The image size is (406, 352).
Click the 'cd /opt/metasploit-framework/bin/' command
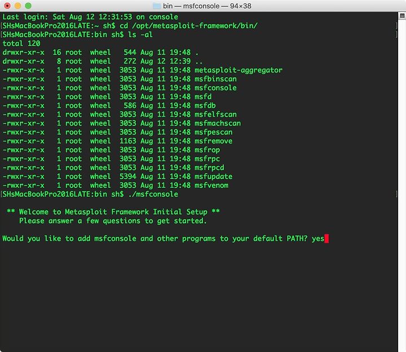(x=188, y=26)
